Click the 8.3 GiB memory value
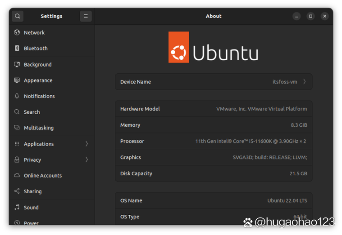The height and width of the screenshot is (235, 342). tap(299, 125)
